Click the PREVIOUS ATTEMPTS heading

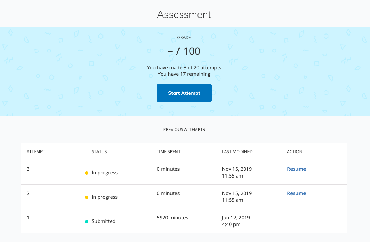(x=184, y=130)
